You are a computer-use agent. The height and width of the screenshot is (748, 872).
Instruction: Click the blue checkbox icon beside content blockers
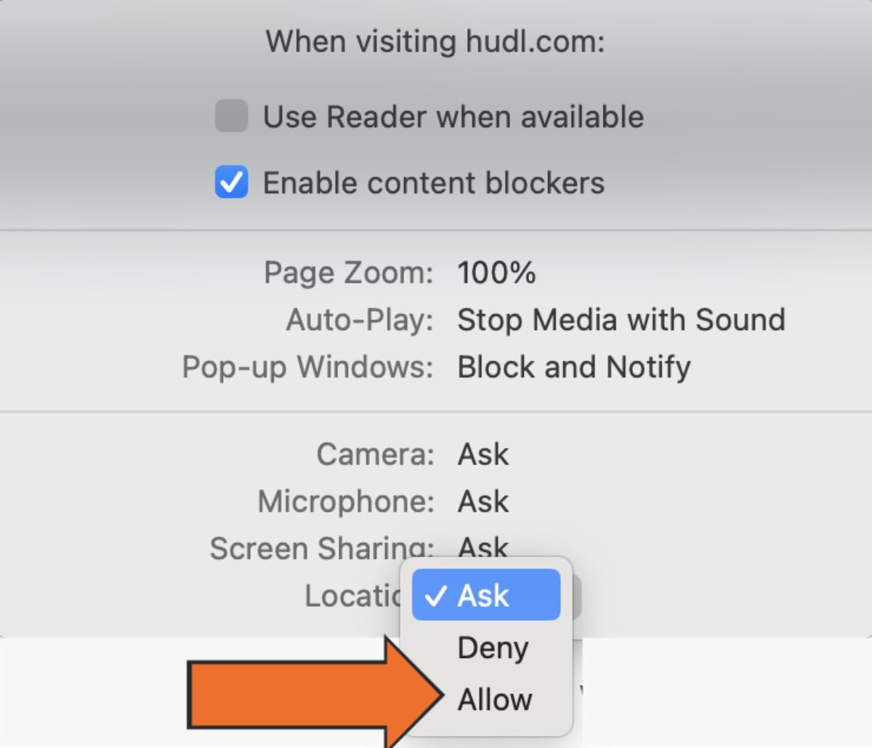pos(230,182)
